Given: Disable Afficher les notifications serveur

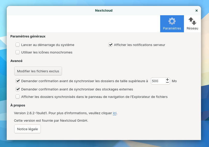Looking at the screenshot, I should [110, 45].
